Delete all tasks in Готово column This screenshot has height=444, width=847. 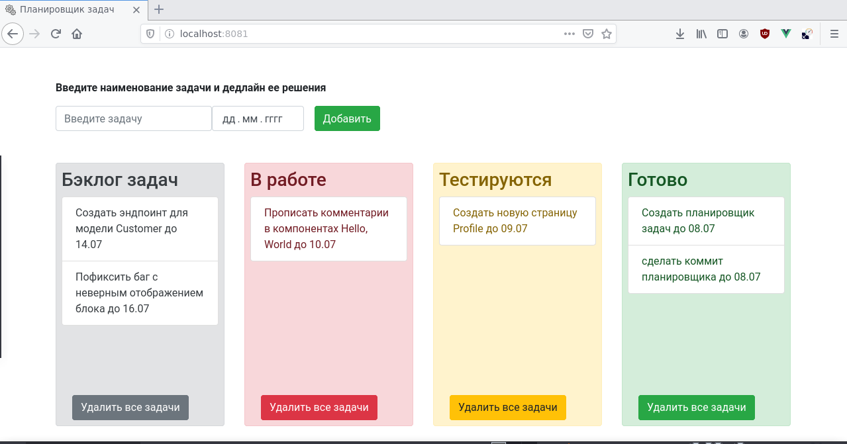pos(696,408)
